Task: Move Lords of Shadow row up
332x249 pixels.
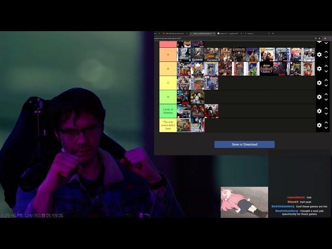Action: [x=326, y=108]
